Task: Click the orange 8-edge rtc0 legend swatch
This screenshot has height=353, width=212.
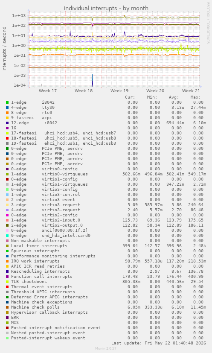Action: coord(7,113)
